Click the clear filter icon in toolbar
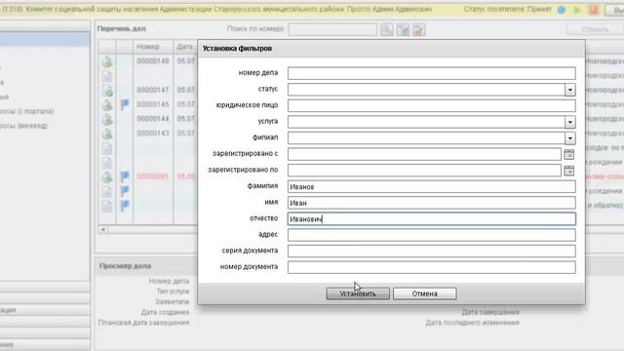 click(x=418, y=29)
